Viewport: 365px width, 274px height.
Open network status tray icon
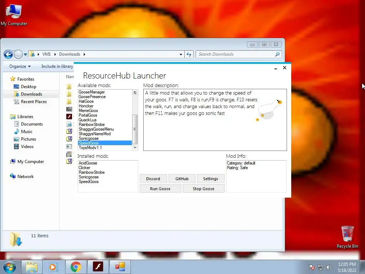pos(320,267)
